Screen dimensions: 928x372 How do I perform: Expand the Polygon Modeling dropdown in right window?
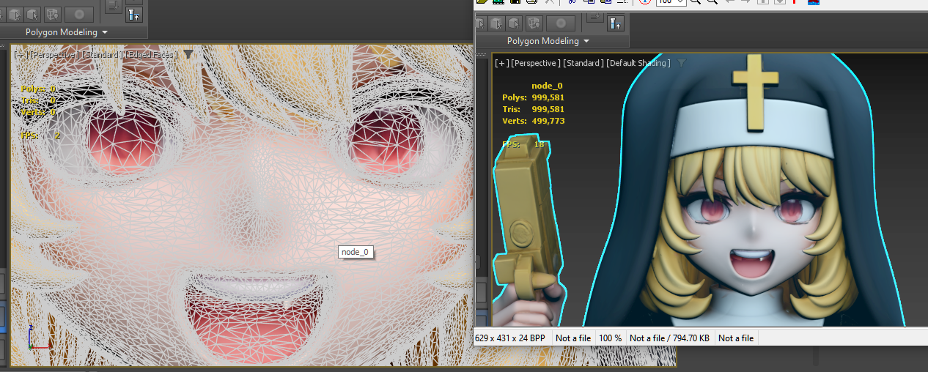tap(586, 41)
